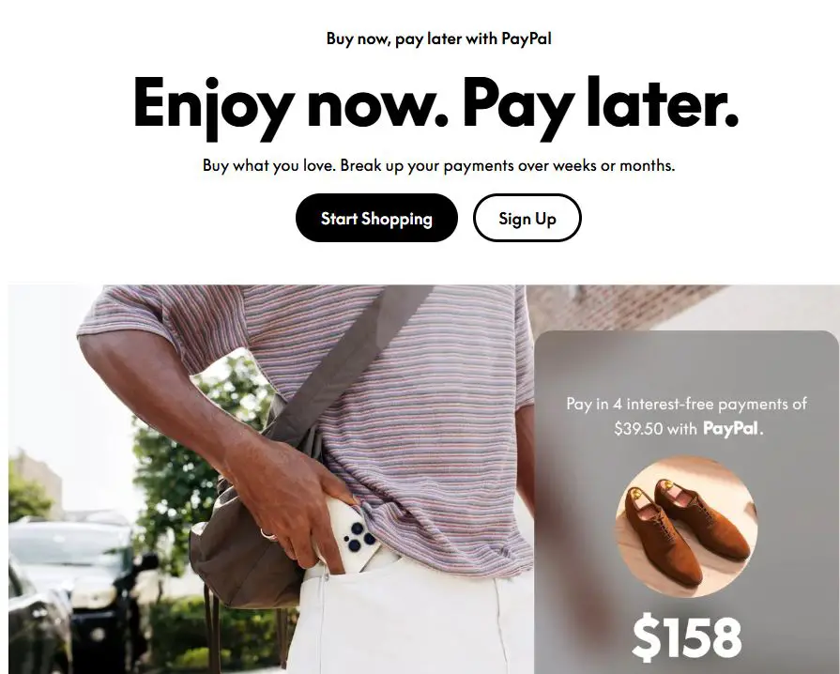Click the $39.50 payment amount
Image resolution: width=840 pixels, height=674 pixels.
(x=638, y=429)
